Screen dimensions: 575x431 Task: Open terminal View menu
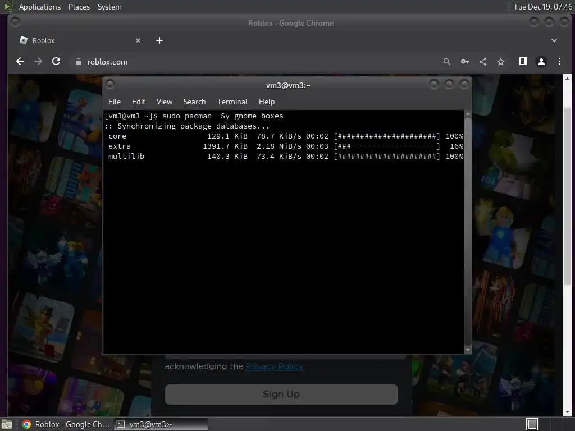tap(165, 102)
